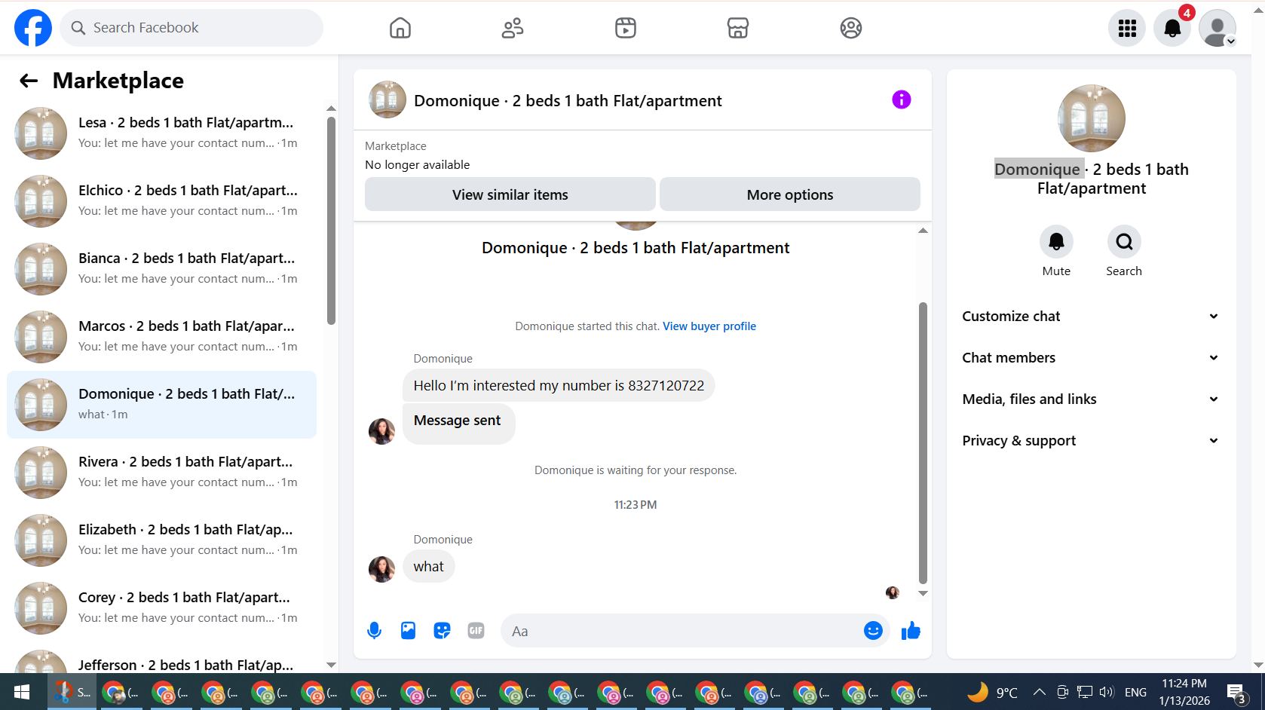Click the Mute bell icon

click(x=1056, y=241)
